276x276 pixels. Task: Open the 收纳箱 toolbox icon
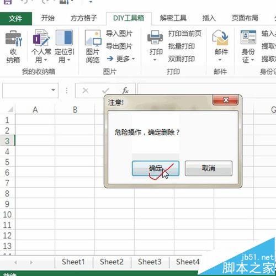pyautogui.click(x=13, y=47)
